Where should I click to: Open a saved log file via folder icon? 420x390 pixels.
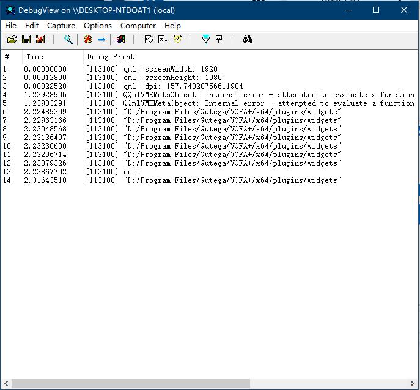point(12,40)
